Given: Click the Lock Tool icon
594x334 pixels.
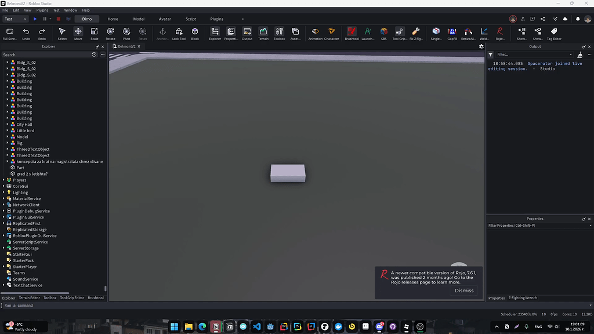Looking at the screenshot, I should (179, 33).
